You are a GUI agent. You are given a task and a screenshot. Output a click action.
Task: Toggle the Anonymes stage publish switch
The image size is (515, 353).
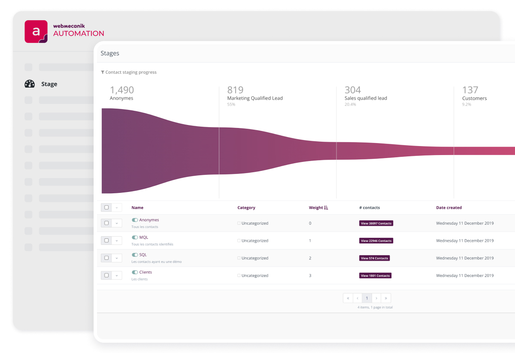[x=135, y=220]
